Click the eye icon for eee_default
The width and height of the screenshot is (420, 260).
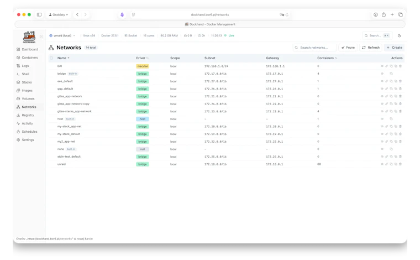382,81
